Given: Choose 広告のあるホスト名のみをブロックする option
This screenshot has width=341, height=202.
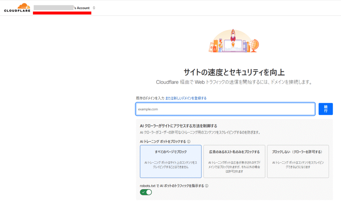Looking at the screenshot, I should [234, 161].
